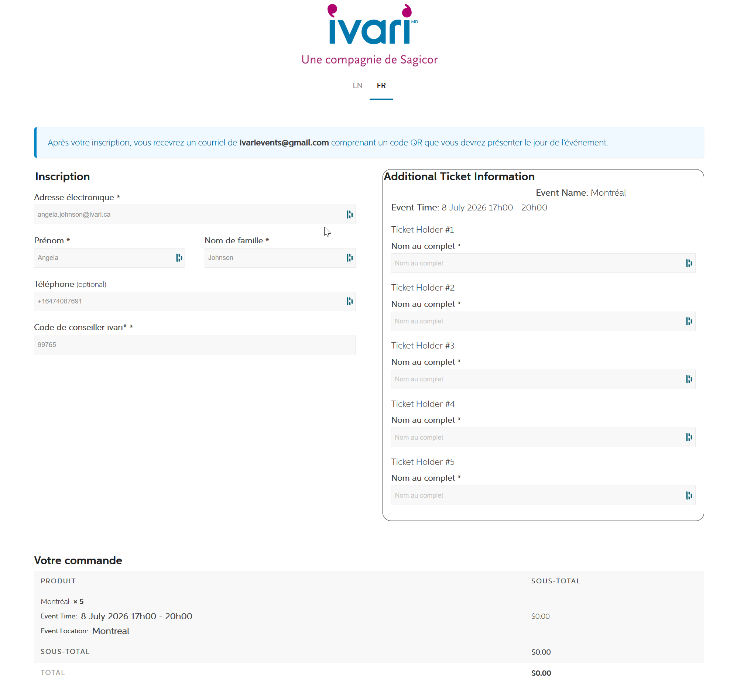Focus the Code de conseiller ivari field
Screen dimensions: 730x693
[x=195, y=344]
